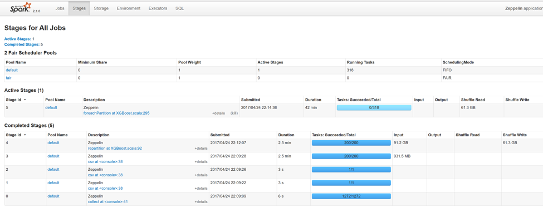
Task: Open collect at console:41 stage
Action: 108,201
